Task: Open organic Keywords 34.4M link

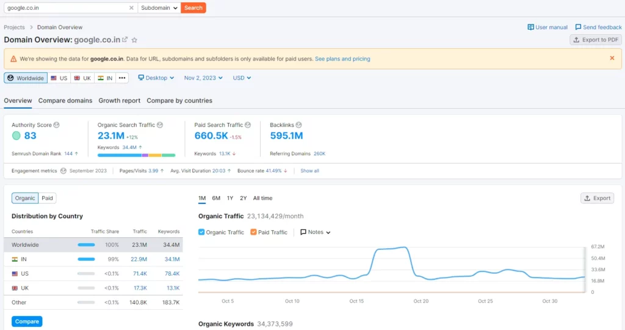Action: pyautogui.click(x=129, y=147)
